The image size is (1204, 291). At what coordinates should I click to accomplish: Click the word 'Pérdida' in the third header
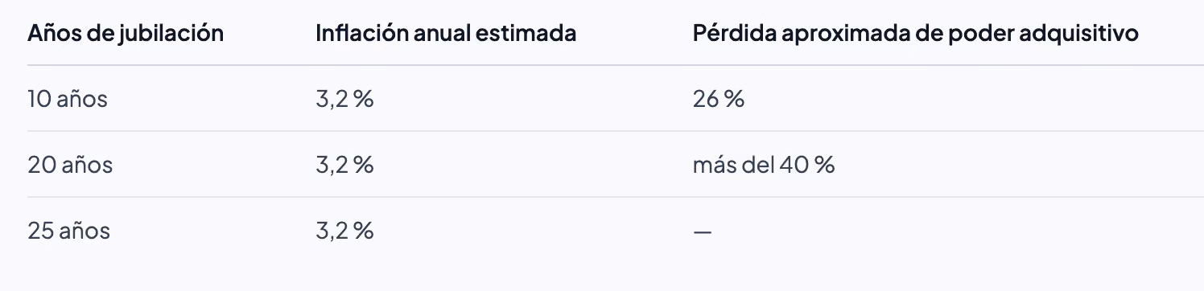731,35
